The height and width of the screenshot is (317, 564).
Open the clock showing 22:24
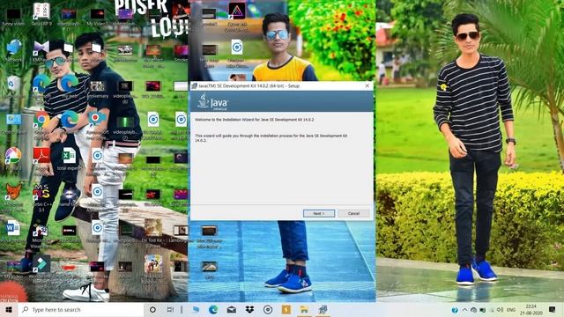point(531,310)
